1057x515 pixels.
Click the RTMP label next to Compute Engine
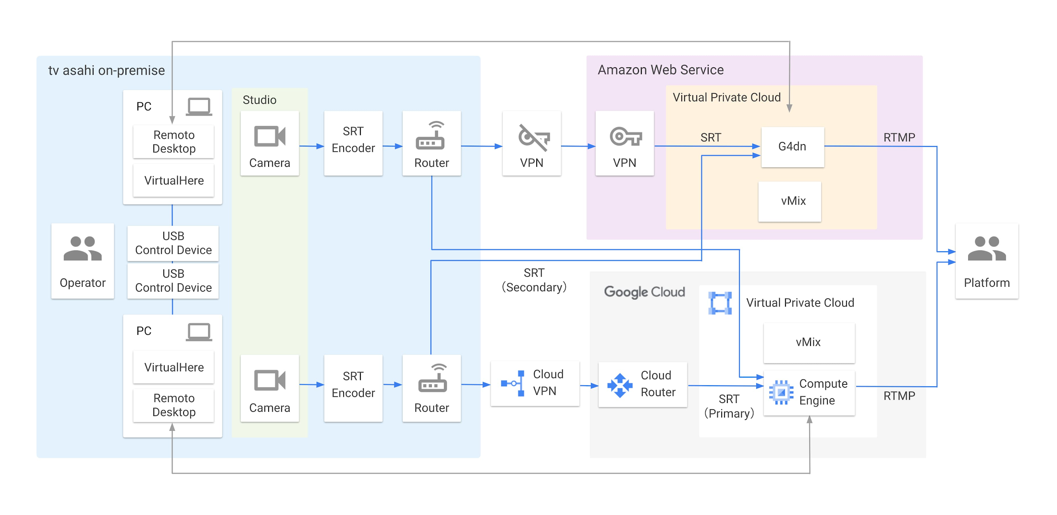899,396
